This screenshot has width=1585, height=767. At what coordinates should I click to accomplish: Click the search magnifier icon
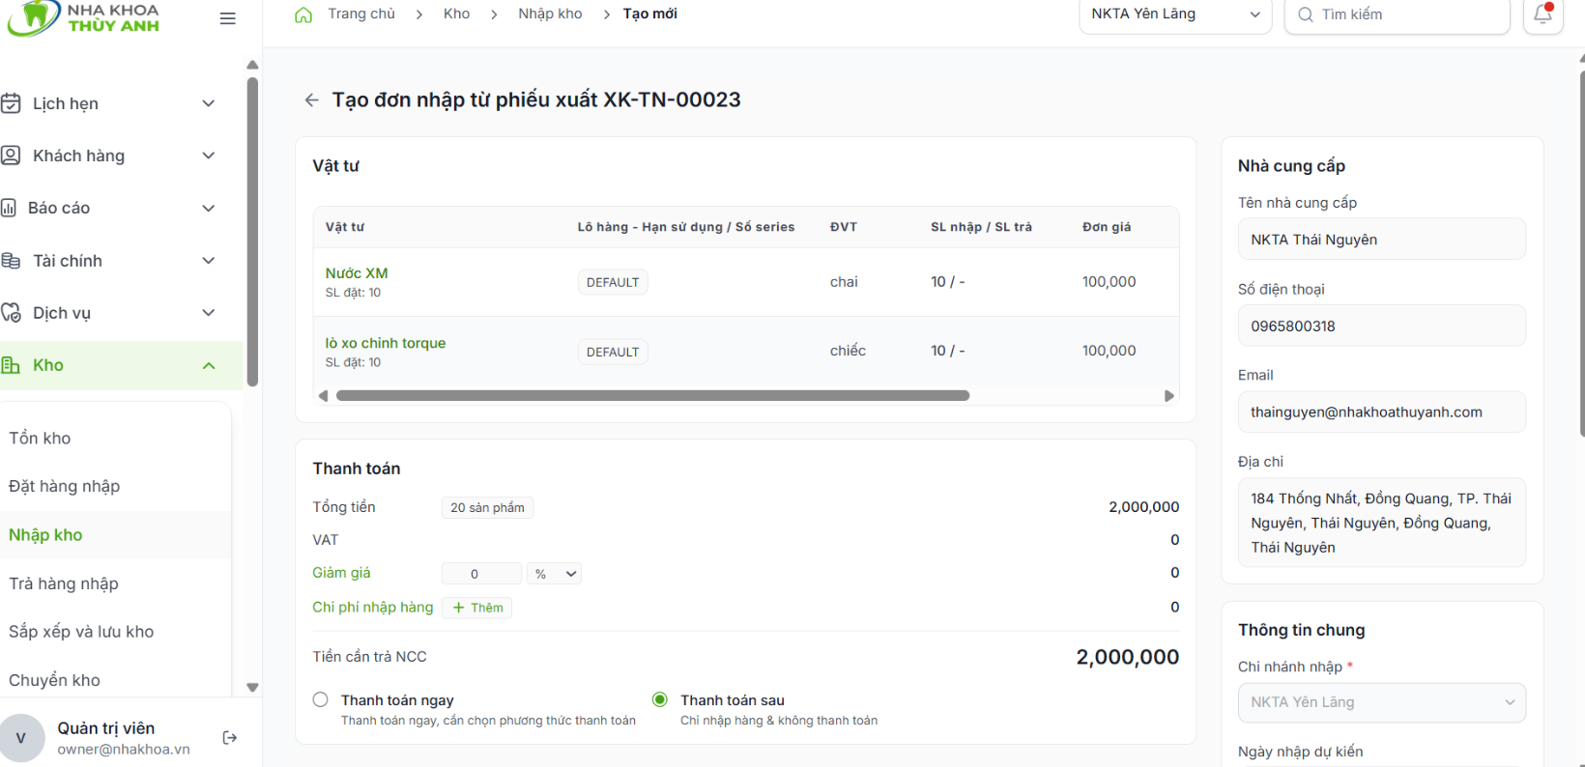pyautogui.click(x=1306, y=14)
